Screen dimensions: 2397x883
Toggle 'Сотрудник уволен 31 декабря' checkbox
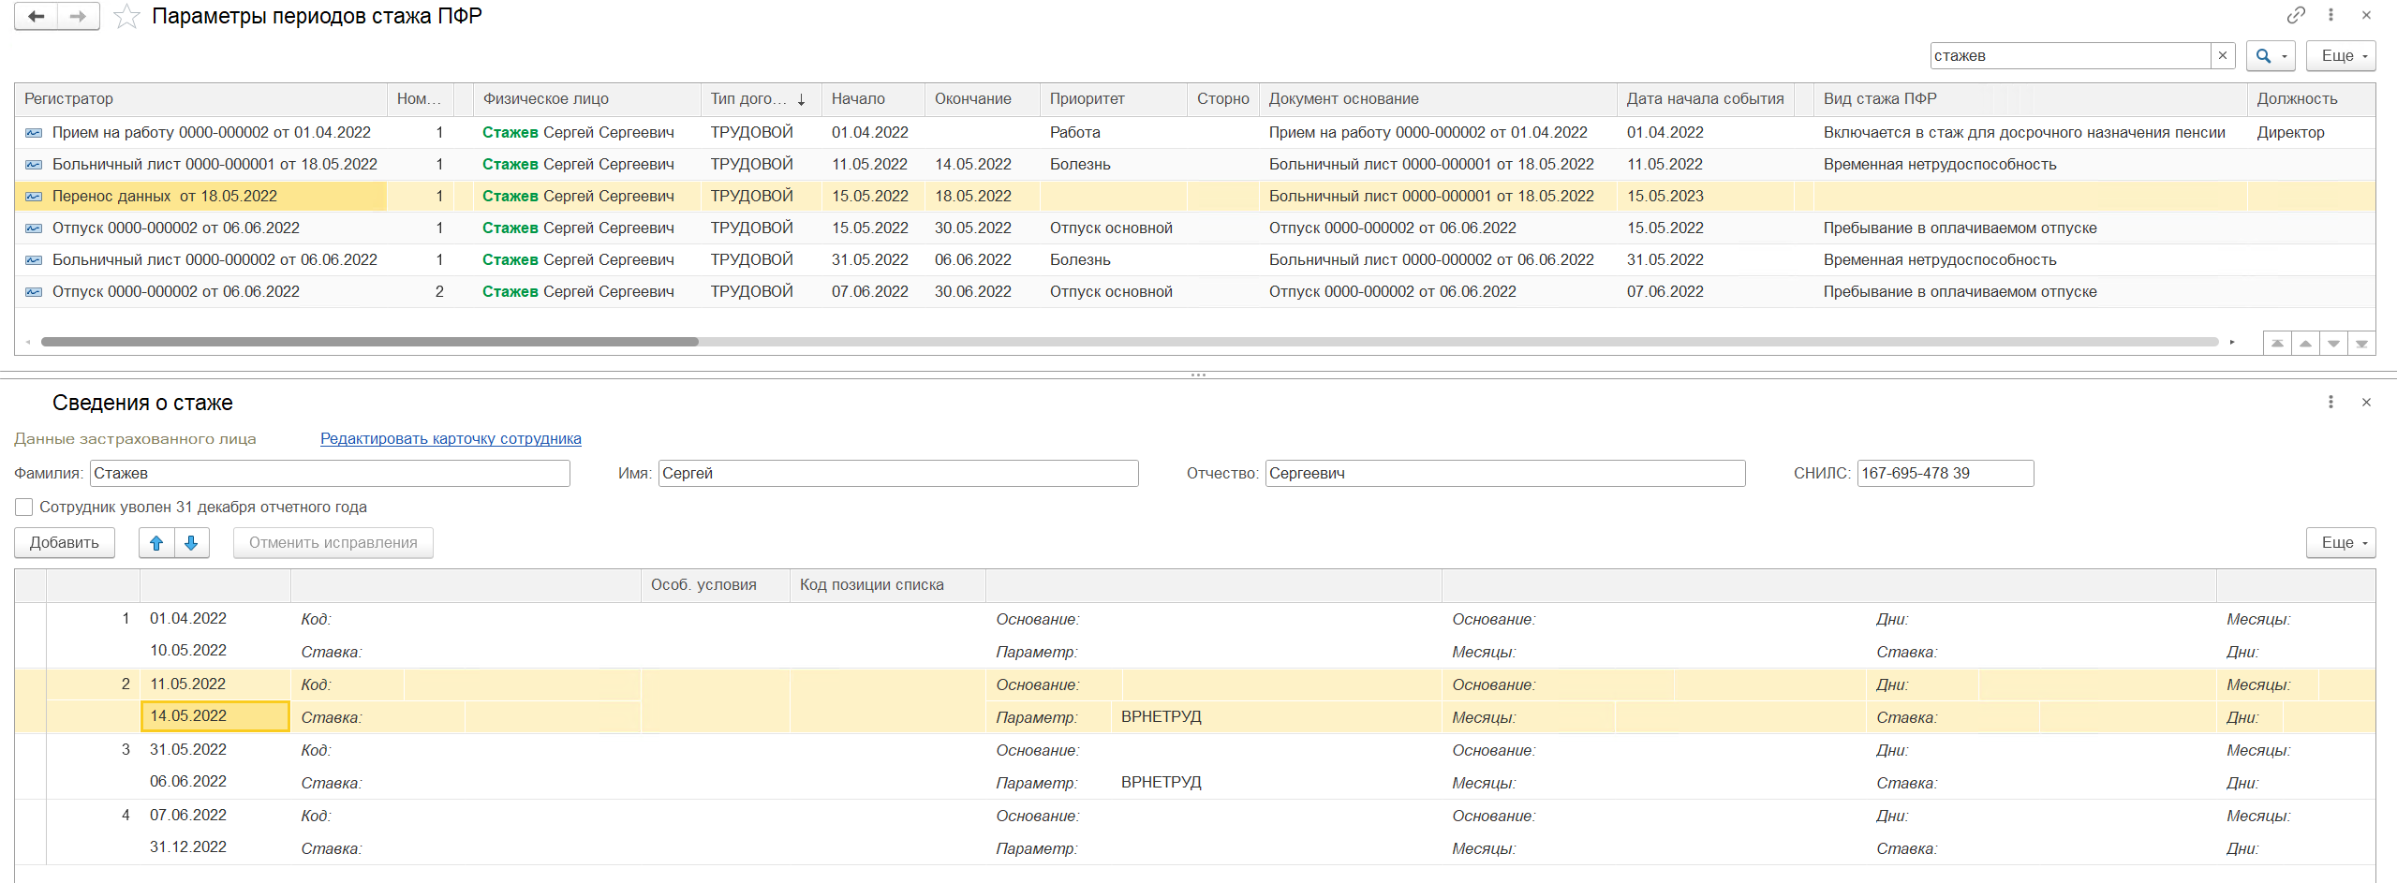(24, 507)
